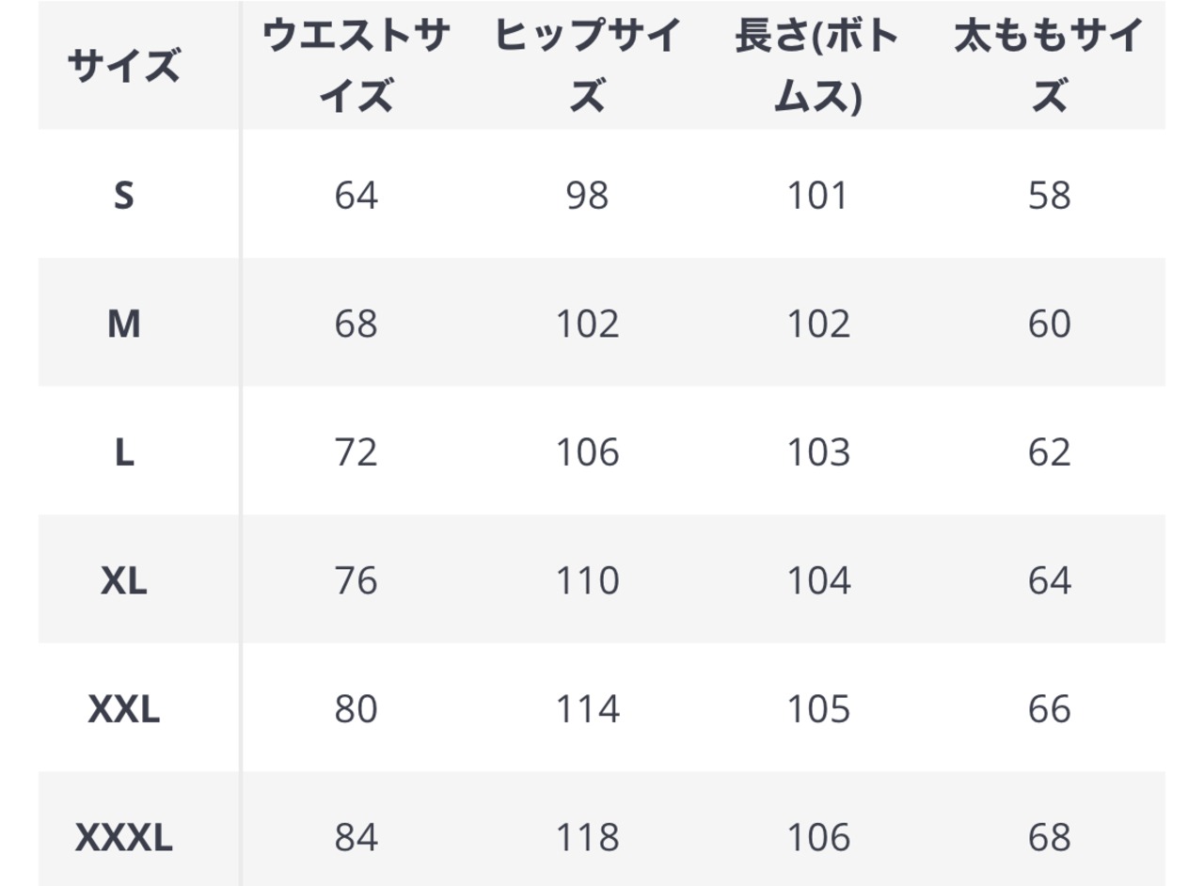The width and height of the screenshot is (1204, 886).
Task: Select the XXXL size row label
Action: pos(124,837)
